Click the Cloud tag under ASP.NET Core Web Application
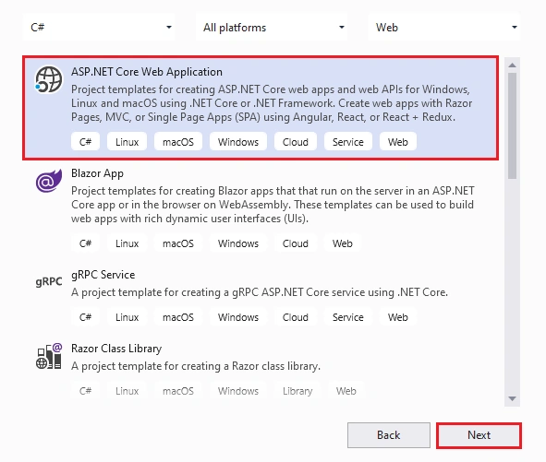 (x=296, y=141)
